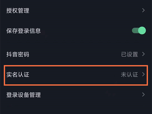This screenshot has height=114, width=152.
Task: Open the 登录设备管理 entry
Action: (x=23, y=95)
